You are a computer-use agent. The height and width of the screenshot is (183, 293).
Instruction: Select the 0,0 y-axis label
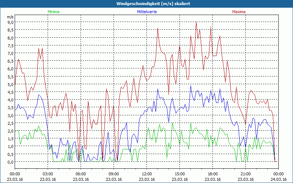[10, 162]
